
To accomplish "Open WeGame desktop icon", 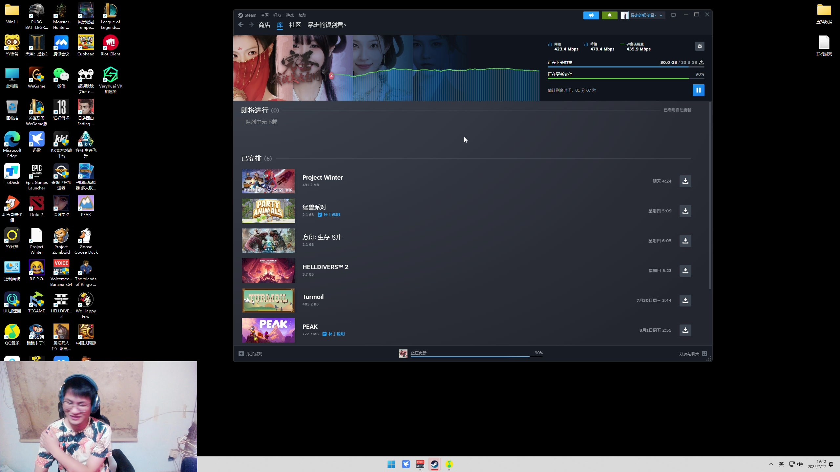I will point(36,78).
